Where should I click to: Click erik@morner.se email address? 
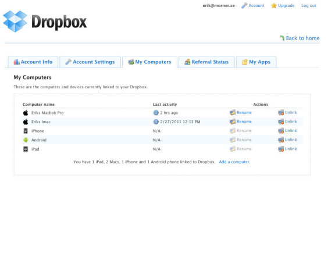(x=219, y=6)
